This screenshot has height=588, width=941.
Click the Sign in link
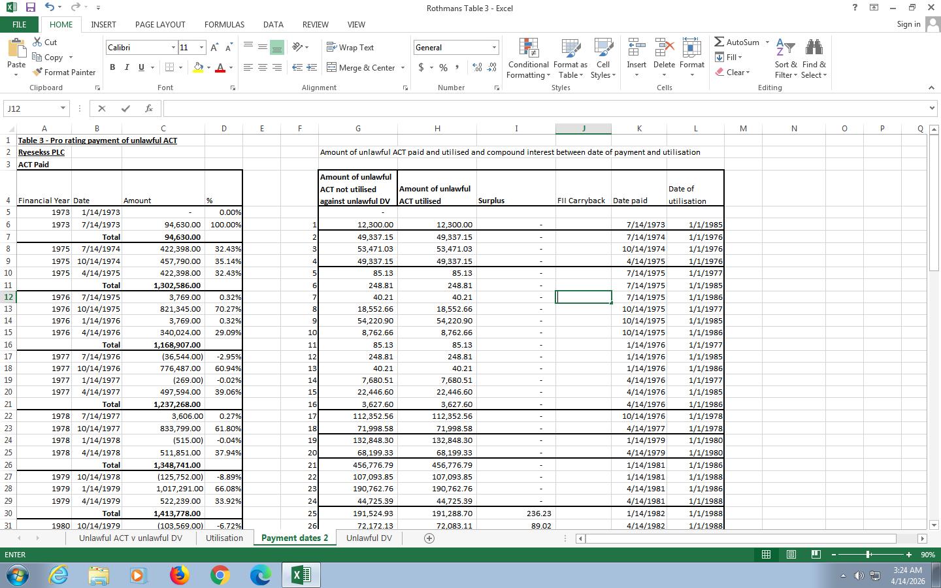point(908,24)
